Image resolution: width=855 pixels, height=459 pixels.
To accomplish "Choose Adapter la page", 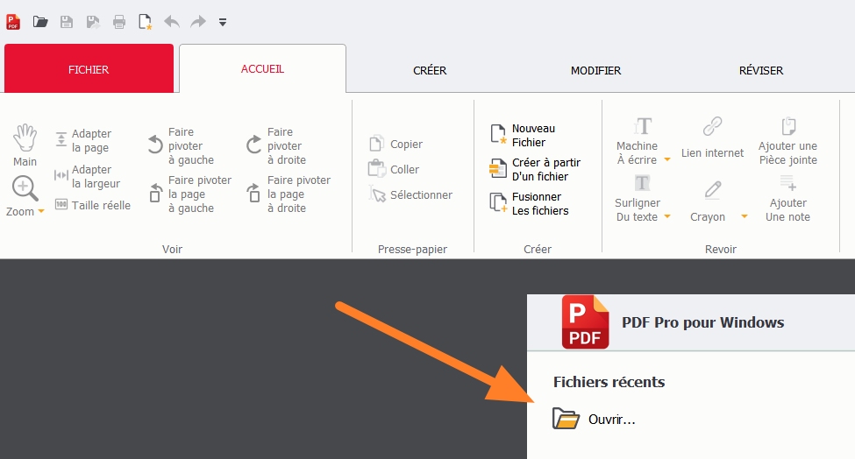I will point(83,140).
